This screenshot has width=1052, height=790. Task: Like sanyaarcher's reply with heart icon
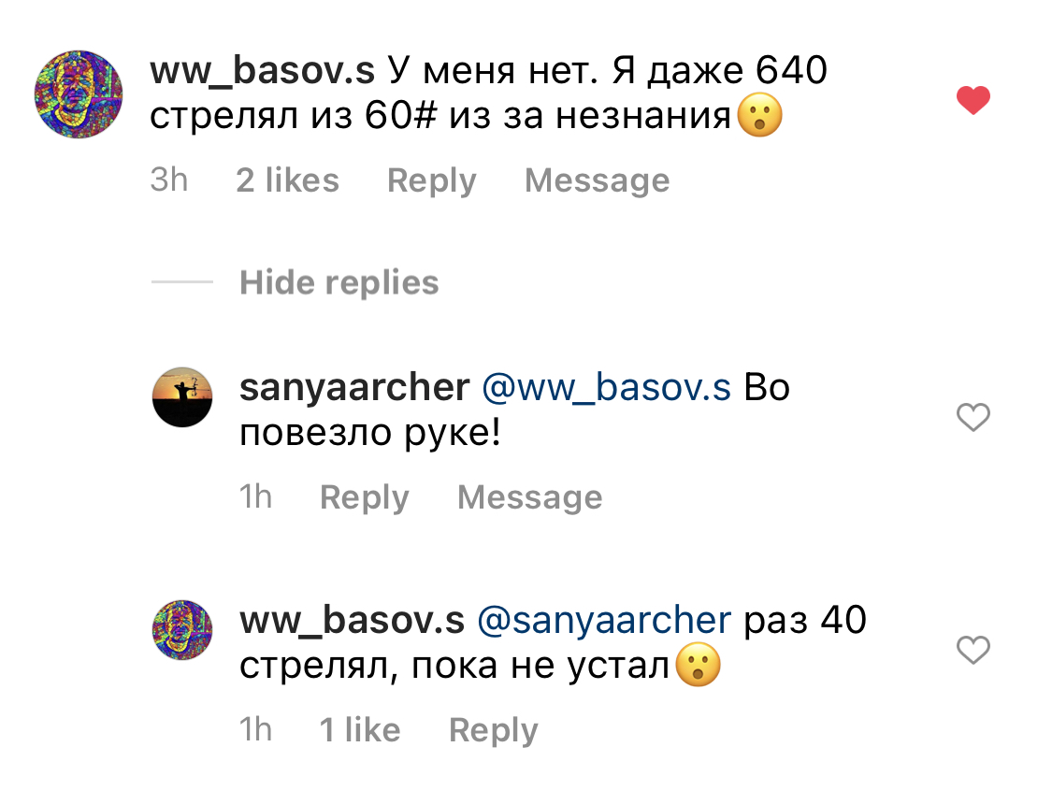pos(973,417)
